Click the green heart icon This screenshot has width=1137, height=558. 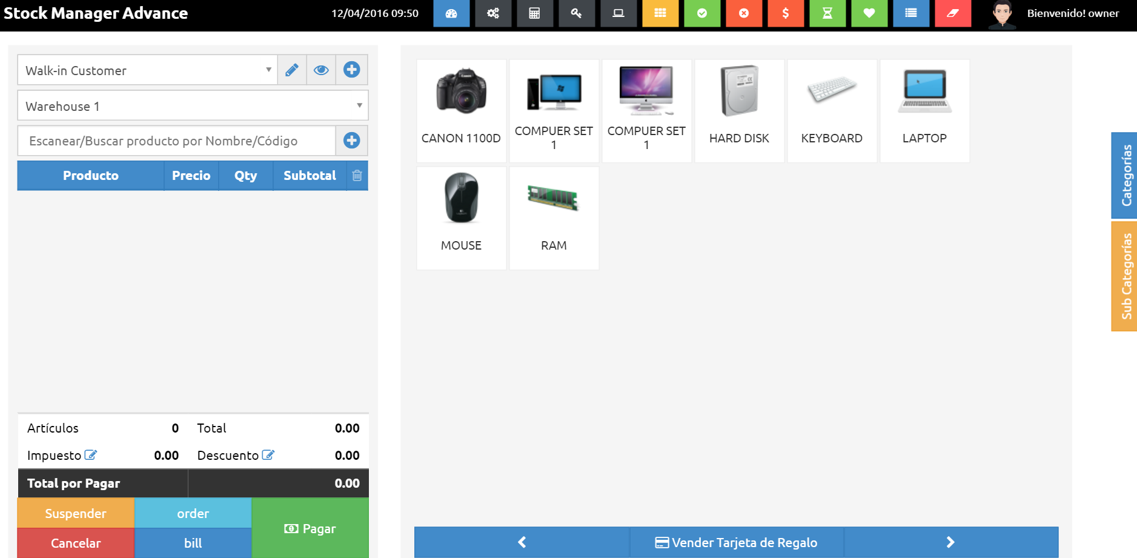869,13
